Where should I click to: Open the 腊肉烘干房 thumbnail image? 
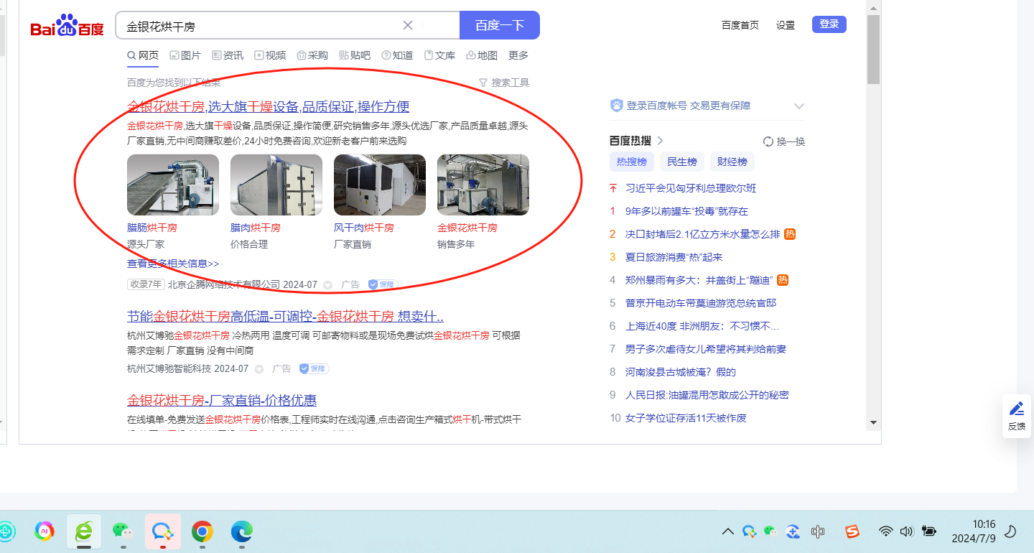[x=276, y=185]
